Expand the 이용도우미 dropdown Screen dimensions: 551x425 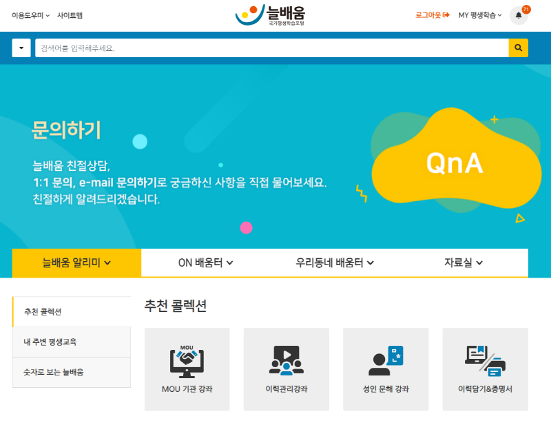pyautogui.click(x=30, y=15)
